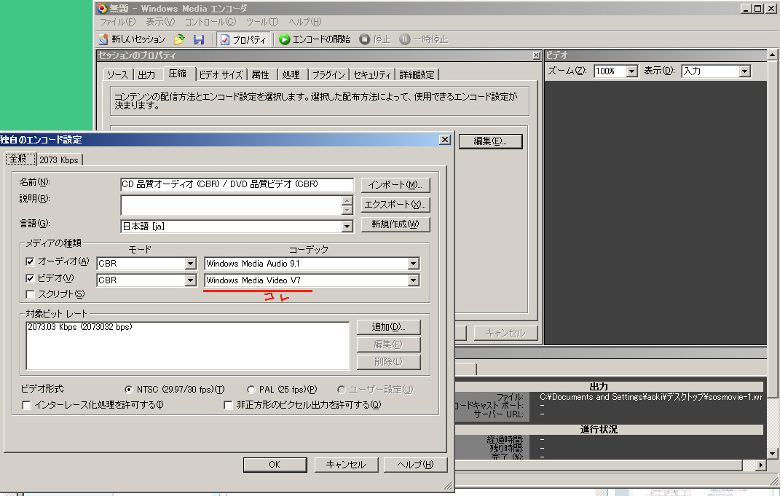780x496 pixels.
Task: Click the New (新規作成) button
Action: tap(395, 224)
